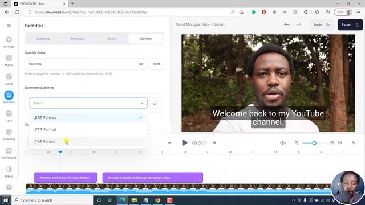Click the taskbar search box
The height and width of the screenshot is (205, 365).
coord(52,200)
